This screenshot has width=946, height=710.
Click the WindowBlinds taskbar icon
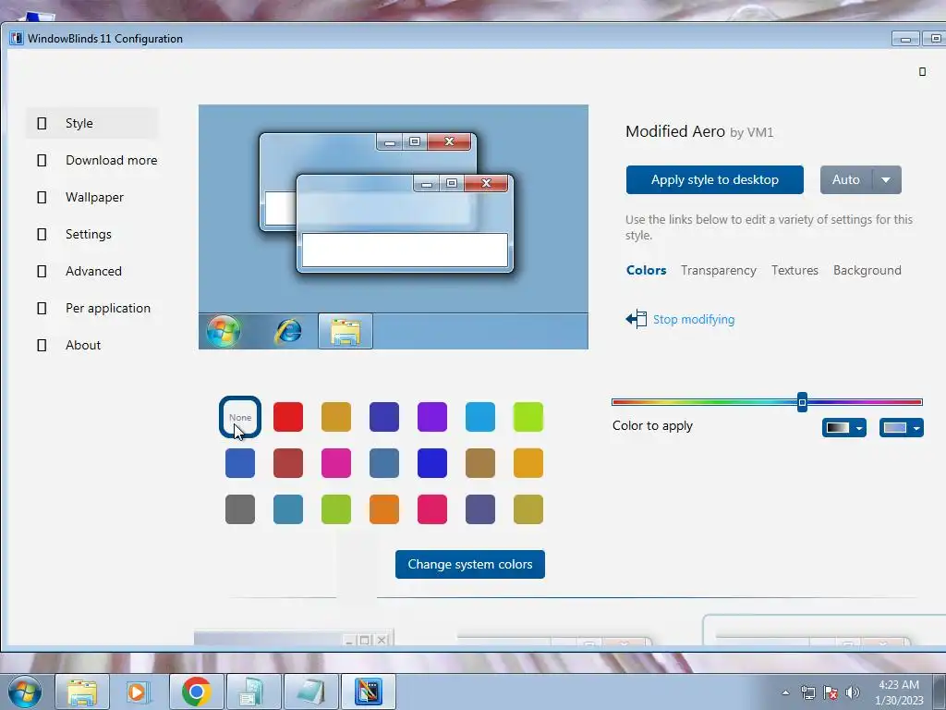point(368,692)
